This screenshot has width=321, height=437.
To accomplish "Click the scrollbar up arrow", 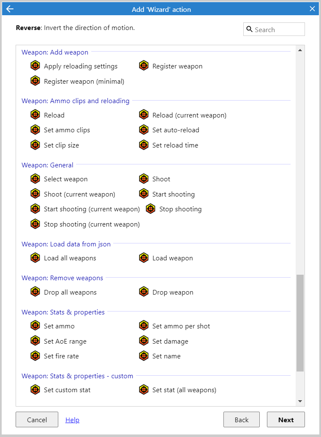I will tap(300, 50).
